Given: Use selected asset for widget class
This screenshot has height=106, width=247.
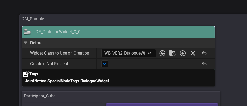Looking at the screenshot, I should coord(162,53).
